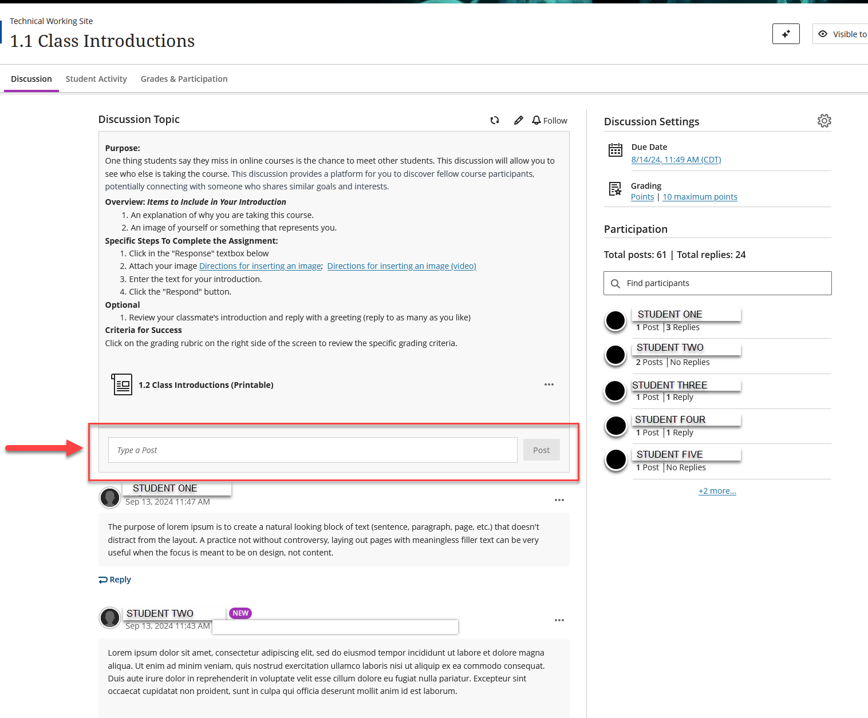Select the pencil icon to edit the discussion

click(x=518, y=120)
